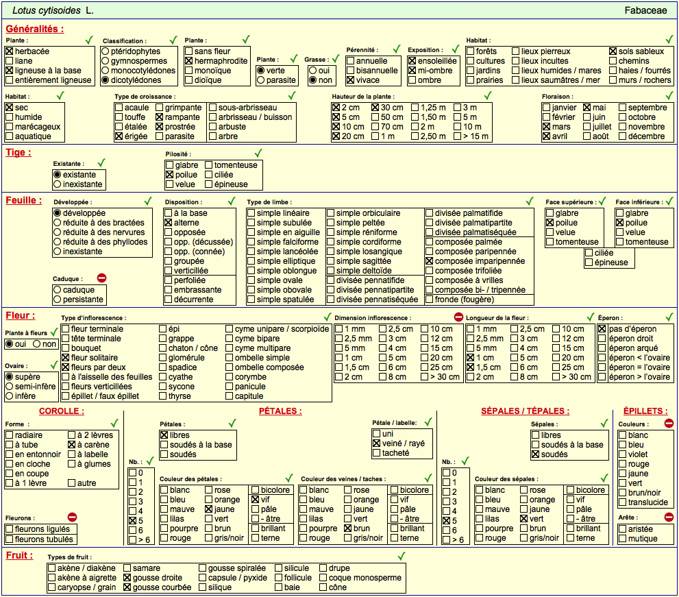
Task: Click green checkmark next to Exposition
Action: point(456,49)
